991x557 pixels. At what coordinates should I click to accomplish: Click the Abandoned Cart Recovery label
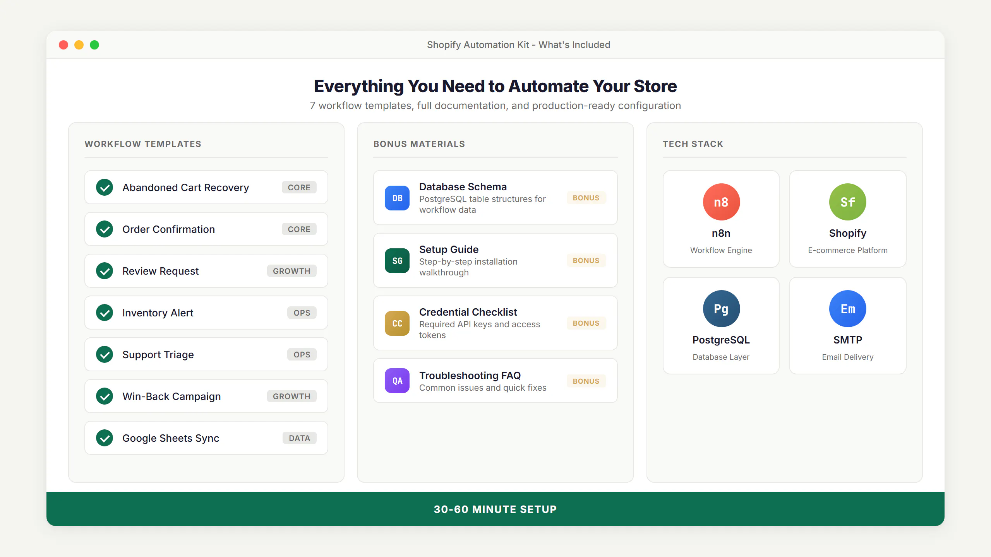[x=186, y=188]
